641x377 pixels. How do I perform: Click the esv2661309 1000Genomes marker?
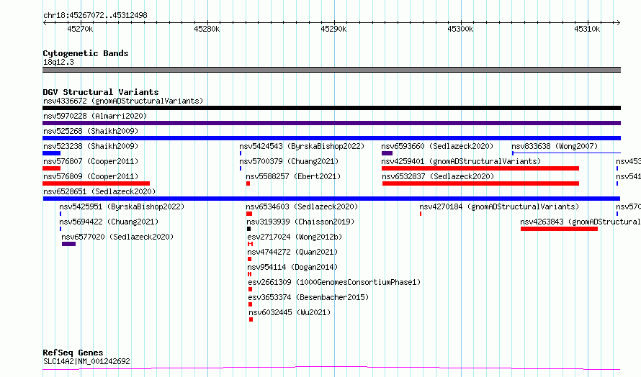click(250, 289)
